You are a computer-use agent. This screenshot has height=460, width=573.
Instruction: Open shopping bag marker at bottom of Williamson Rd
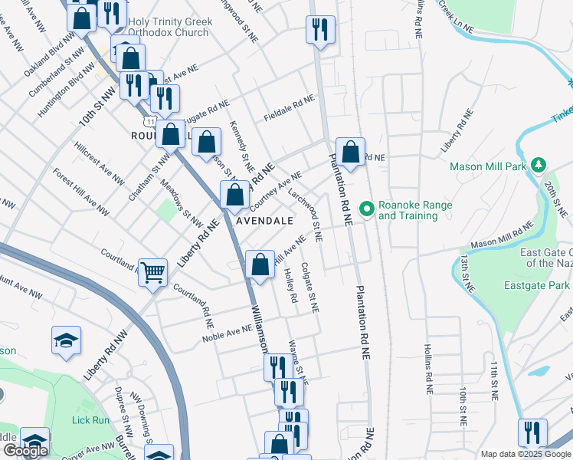(x=279, y=444)
